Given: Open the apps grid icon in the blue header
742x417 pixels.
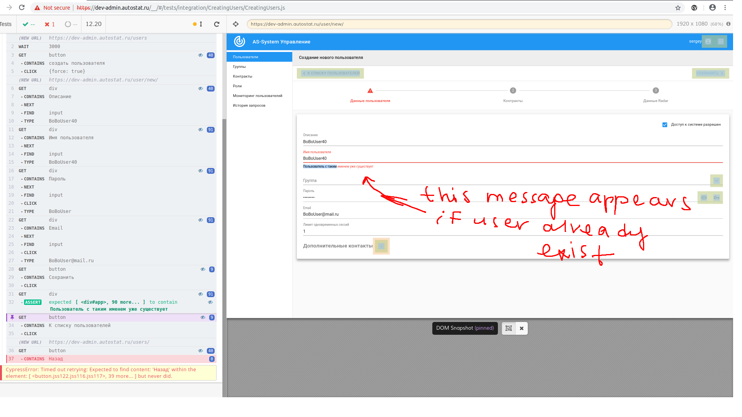Looking at the screenshot, I should tap(721, 42).
